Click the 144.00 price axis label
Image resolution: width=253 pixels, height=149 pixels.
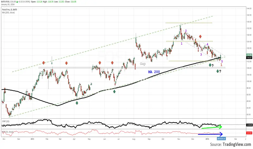click(249, 8)
